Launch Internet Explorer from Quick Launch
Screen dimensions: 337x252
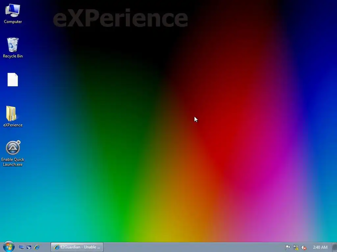coord(37,247)
